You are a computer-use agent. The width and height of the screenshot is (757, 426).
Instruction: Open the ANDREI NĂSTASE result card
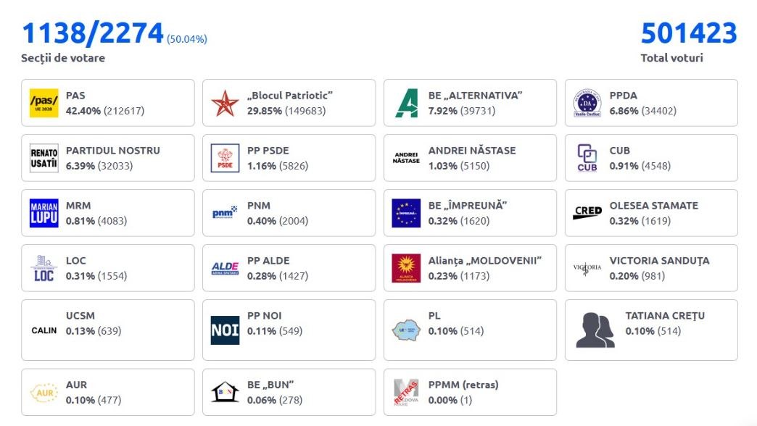(x=470, y=158)
